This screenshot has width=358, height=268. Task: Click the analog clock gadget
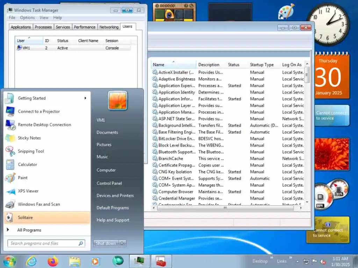tap(328, 24)
